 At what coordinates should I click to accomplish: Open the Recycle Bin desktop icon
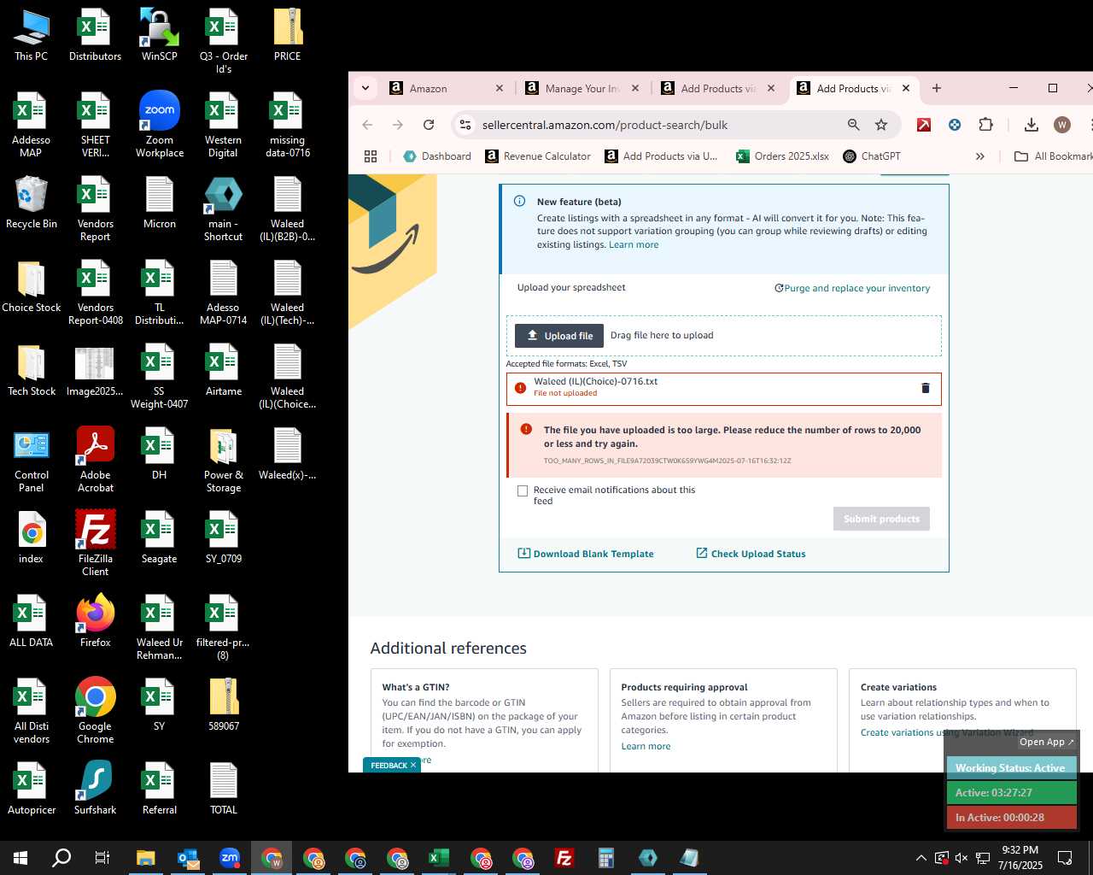pos(31,203)
